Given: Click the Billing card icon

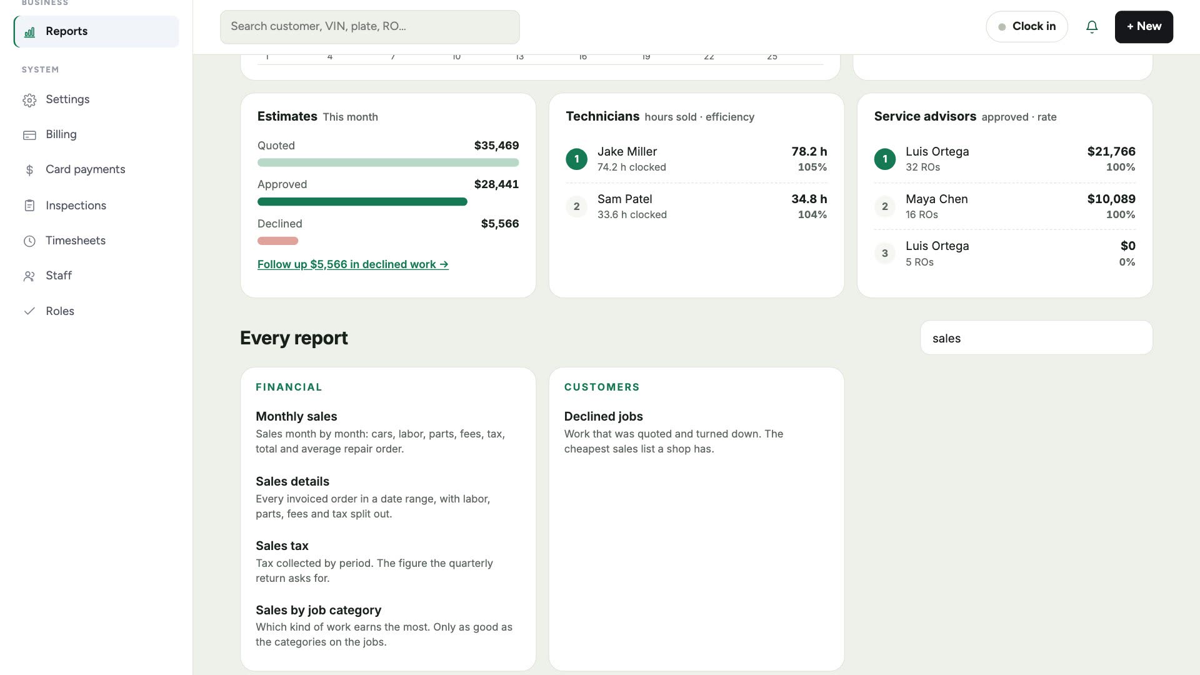Looking at the screenshot, I should pos(29,135).
